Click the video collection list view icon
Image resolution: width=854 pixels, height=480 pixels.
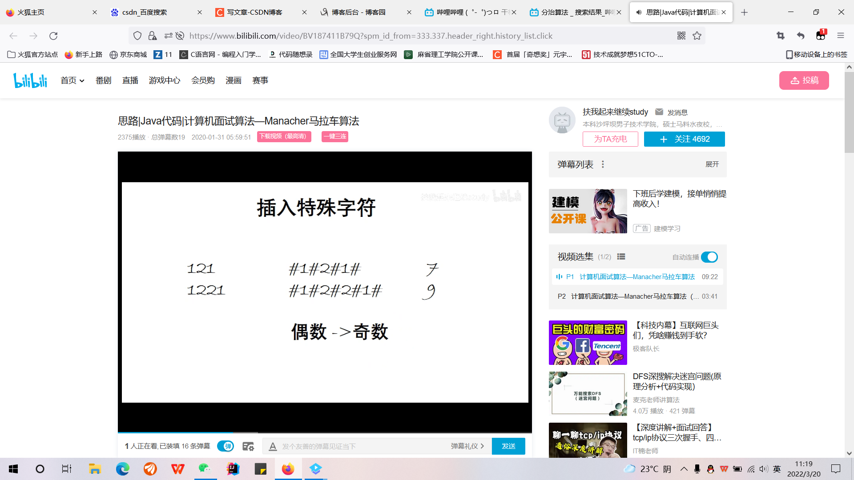pyautogui.click(x=621, y=257)
